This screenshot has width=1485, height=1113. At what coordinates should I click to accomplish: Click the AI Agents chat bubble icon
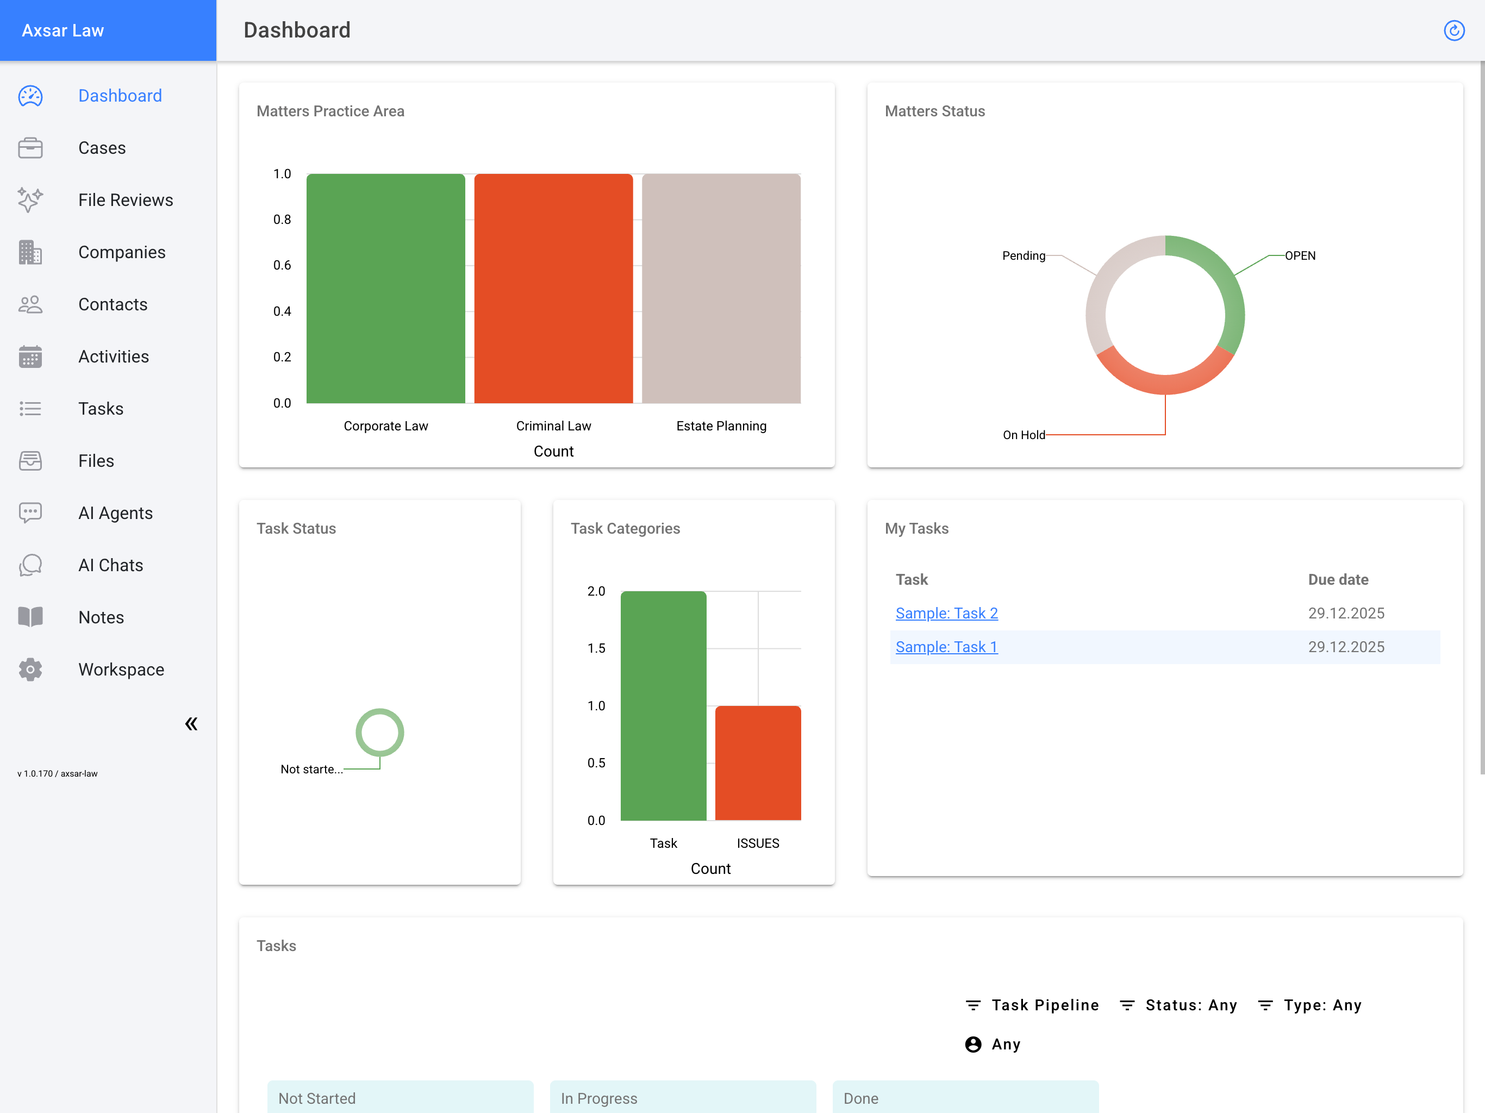pyautogui.click(x=30, y=513)
